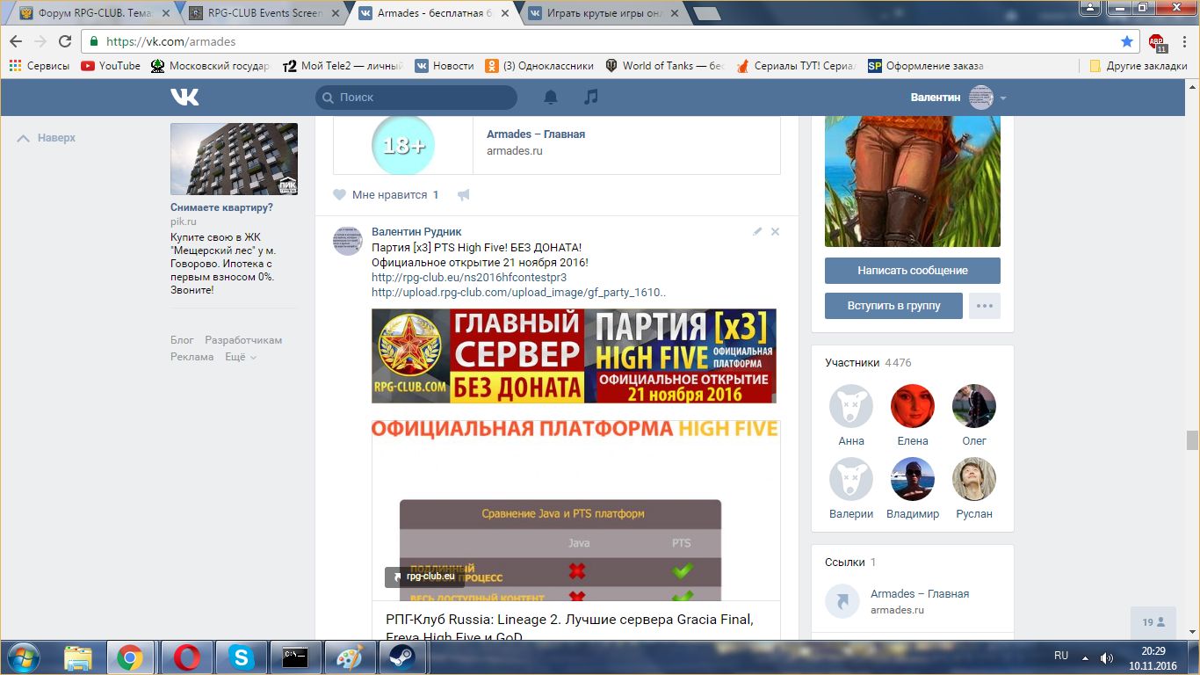Open the Оформление заказа bookmark
This screenshot has height=675, width=1200.
pos(925,66)
